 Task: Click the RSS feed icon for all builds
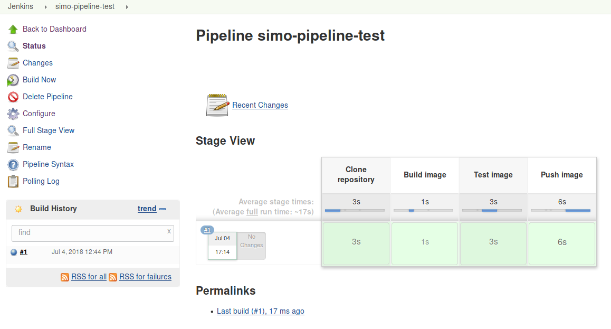(65, 277)
